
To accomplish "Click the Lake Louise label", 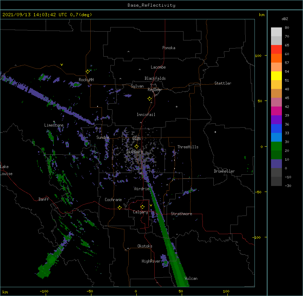I will [x=6, y=170].
